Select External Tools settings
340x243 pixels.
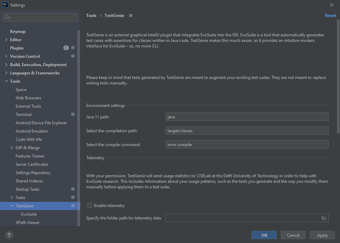click(x=28, y=106)
